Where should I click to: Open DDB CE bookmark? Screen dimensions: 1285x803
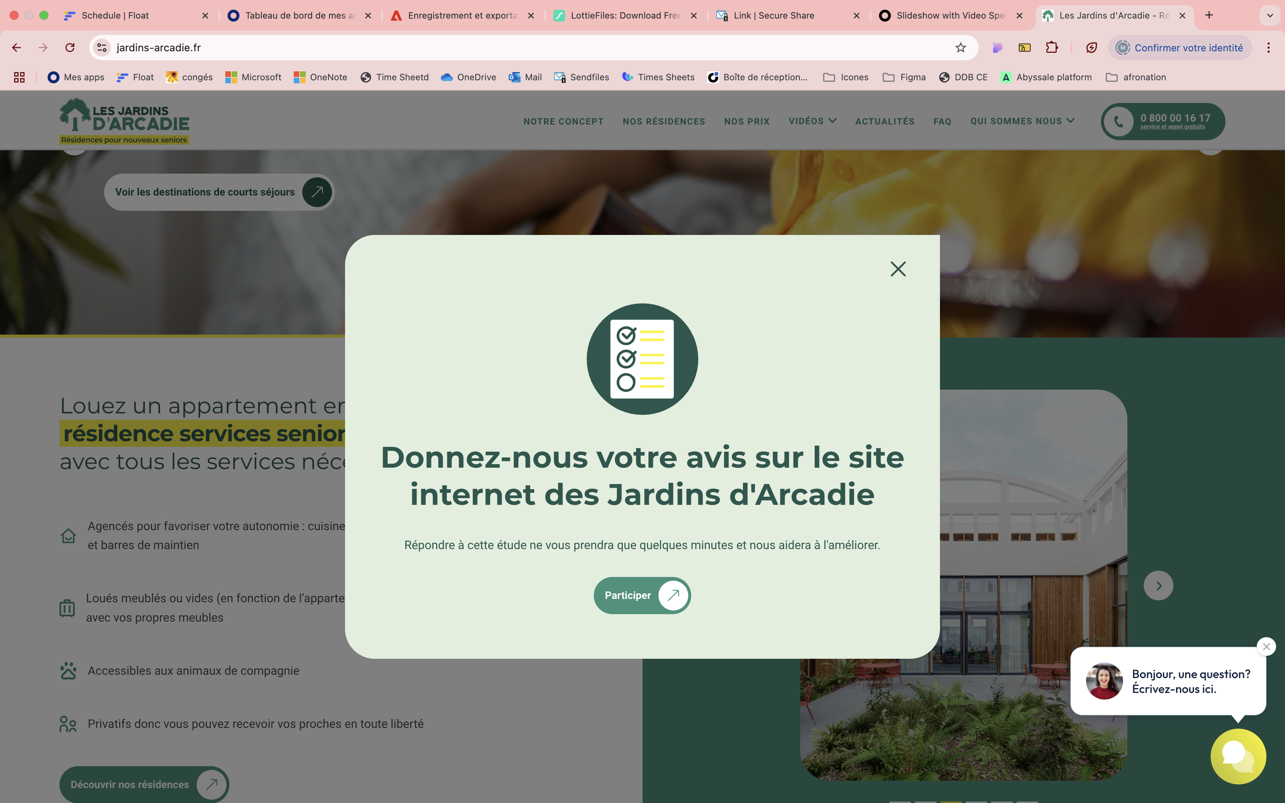pyautogui.click(x=963, y=77)
